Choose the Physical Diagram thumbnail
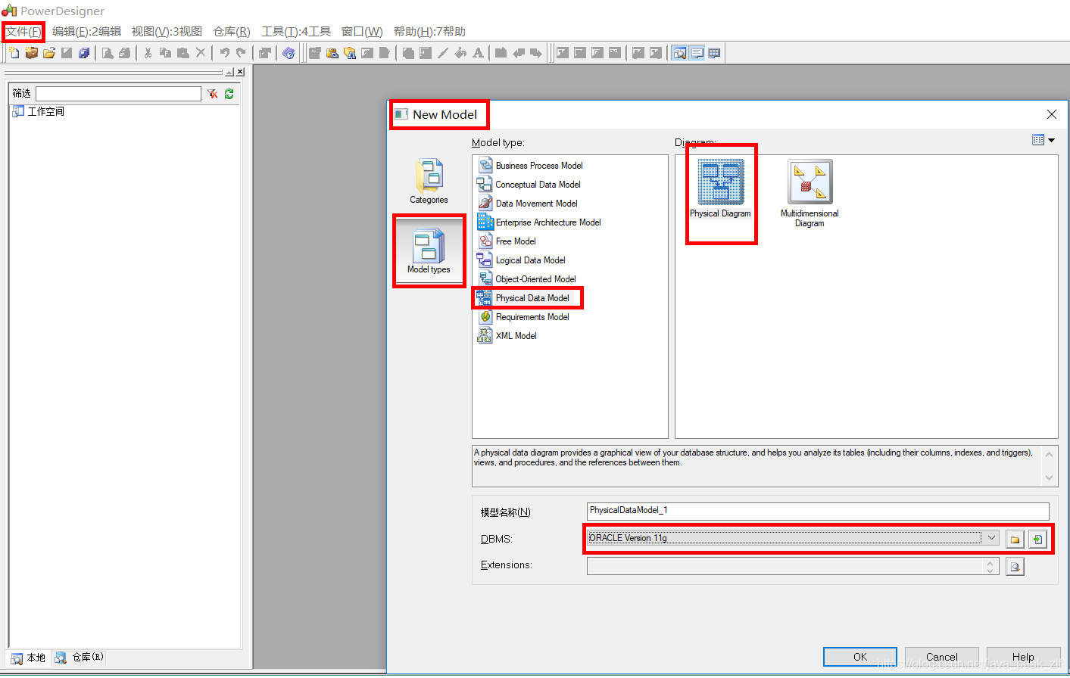Viewport: 1070px width, 678px height. click(721, 189)
